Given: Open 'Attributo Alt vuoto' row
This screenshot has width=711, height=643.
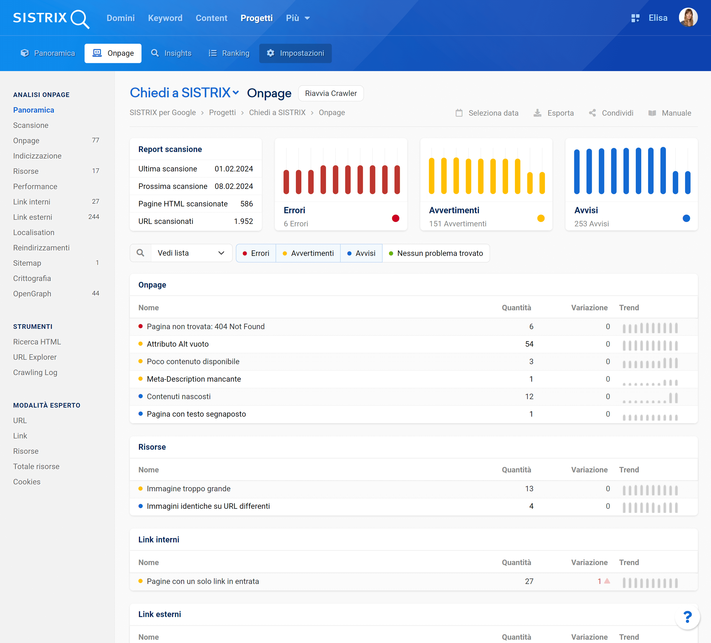Looking at the screenshot, I should [x=414, y=344].
